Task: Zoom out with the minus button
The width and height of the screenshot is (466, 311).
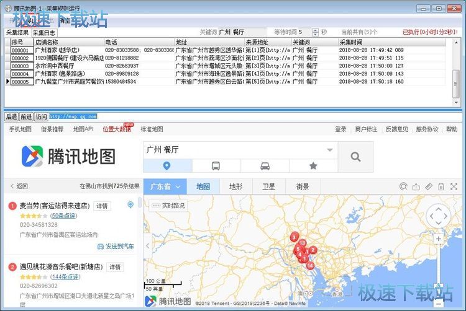Action: (439, 304)
